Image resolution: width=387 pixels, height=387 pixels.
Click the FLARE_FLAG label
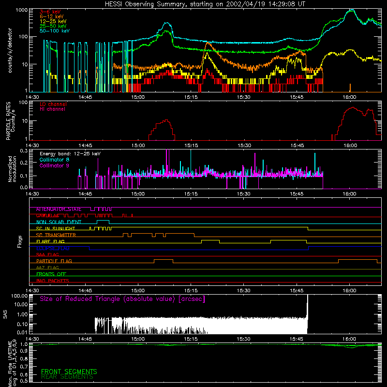[50, 241]
